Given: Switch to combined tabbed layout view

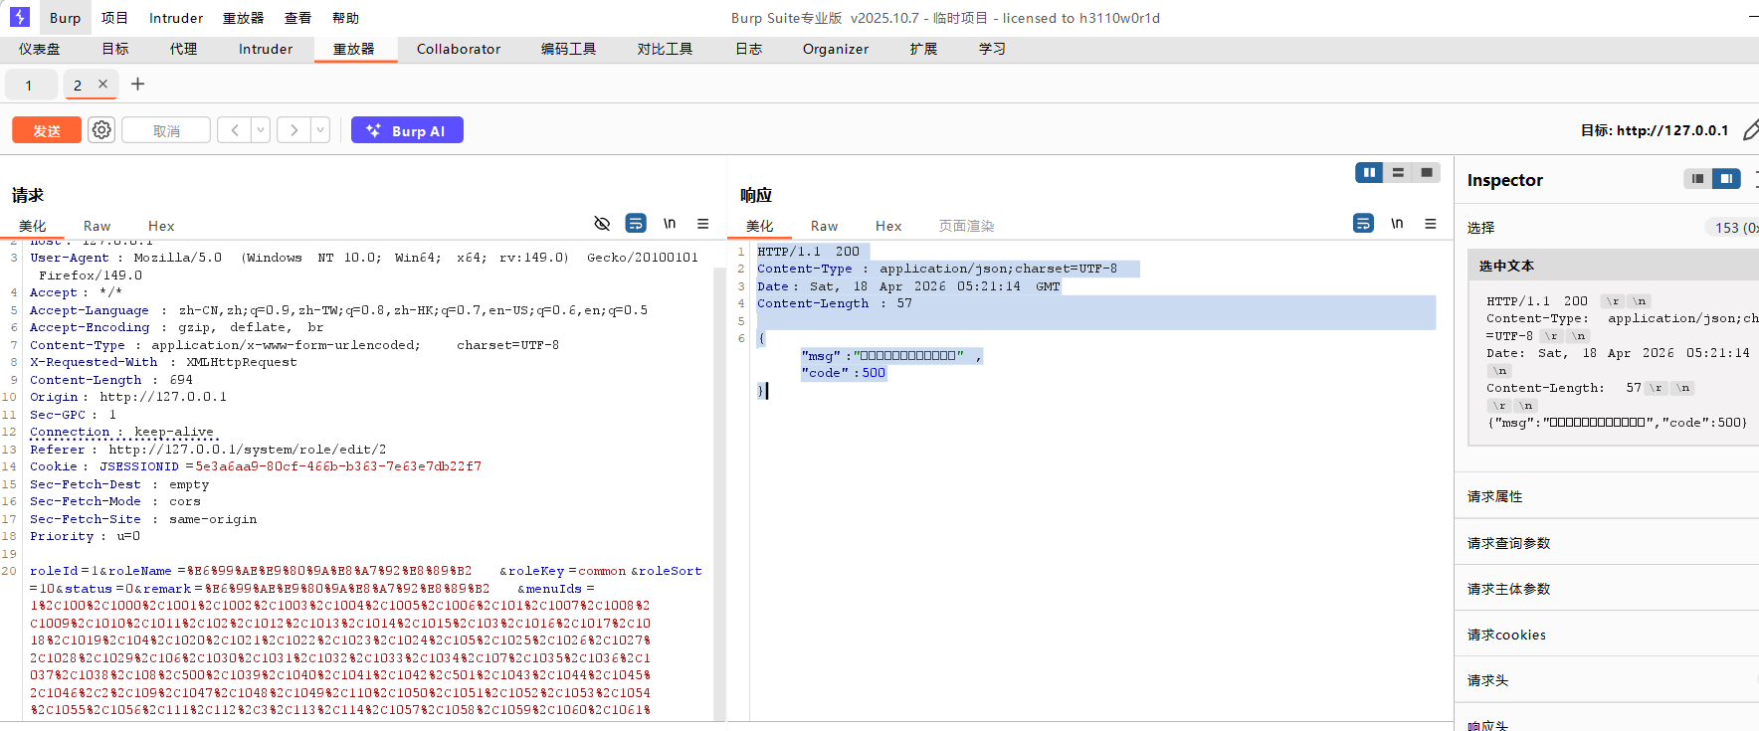Looking at the screenshot, I should [1427, 173].
